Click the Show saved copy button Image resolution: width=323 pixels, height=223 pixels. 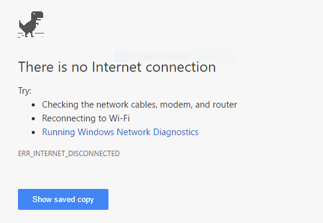point(64,199)
